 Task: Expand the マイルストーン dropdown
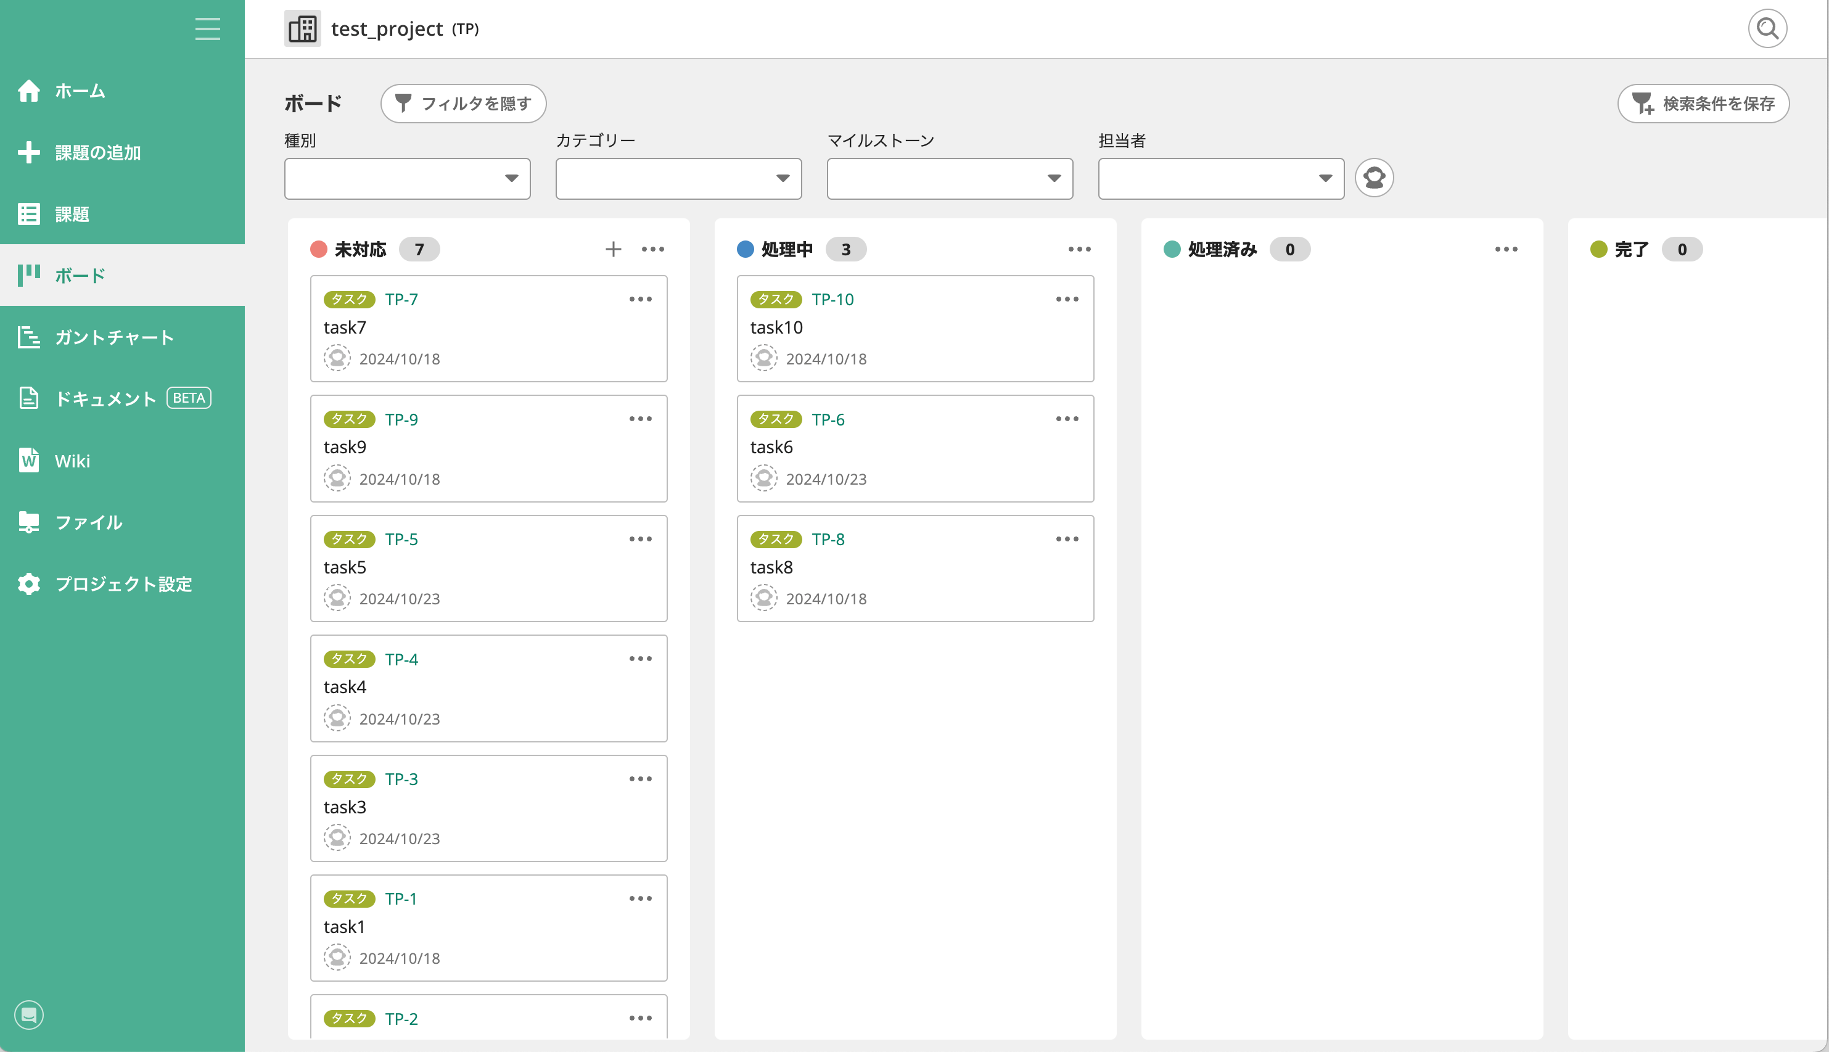[950, 178]
